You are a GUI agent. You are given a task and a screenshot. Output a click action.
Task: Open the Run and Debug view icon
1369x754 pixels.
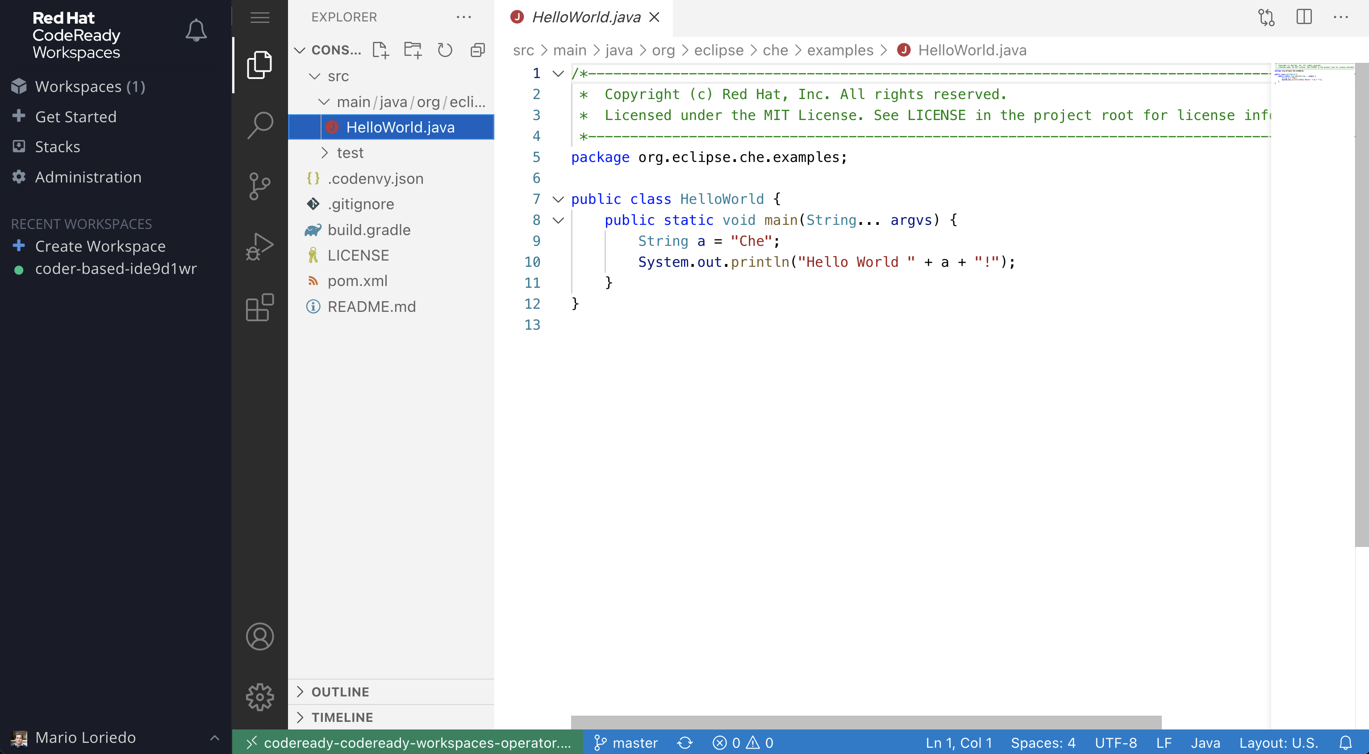click(x=260, y=246)
